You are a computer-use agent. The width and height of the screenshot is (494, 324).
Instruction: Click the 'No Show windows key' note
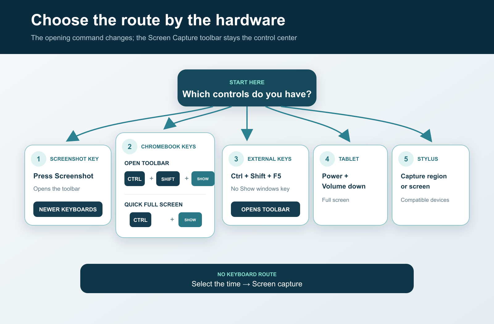[x=260, y=189]
